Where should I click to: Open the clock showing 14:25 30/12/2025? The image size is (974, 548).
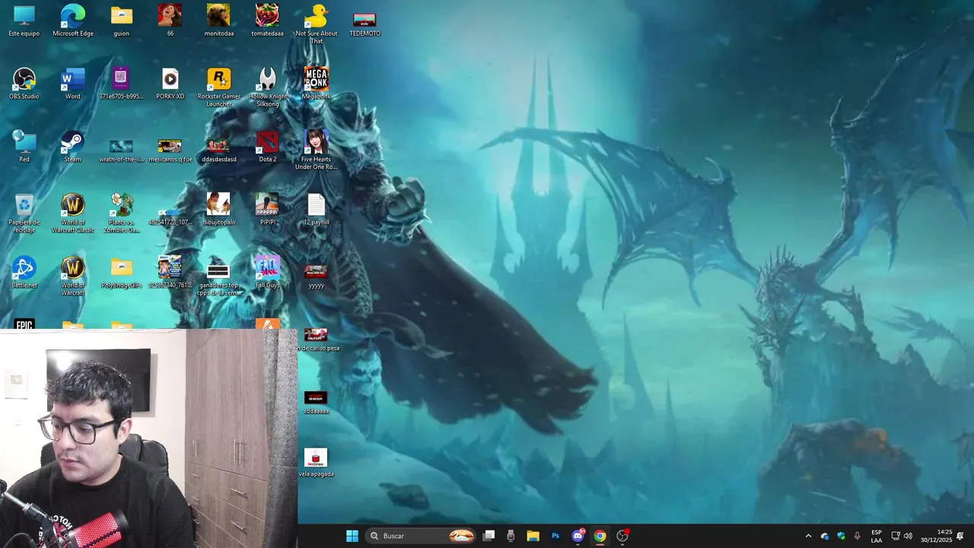[937, 536]
